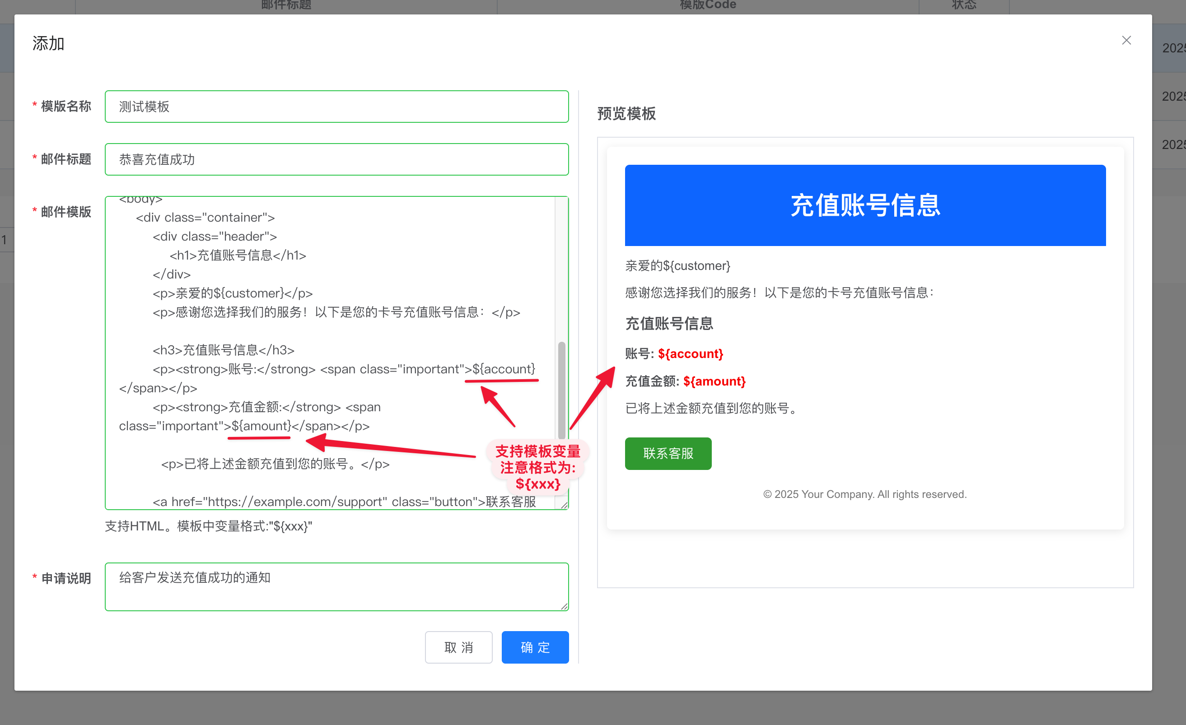Click the 预览模板 heading
The width and height of the screenshot is (1186, 725).
626,114
